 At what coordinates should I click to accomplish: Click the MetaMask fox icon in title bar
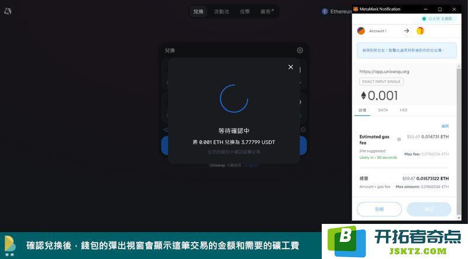pyautogui.click(x=356, y=9)
